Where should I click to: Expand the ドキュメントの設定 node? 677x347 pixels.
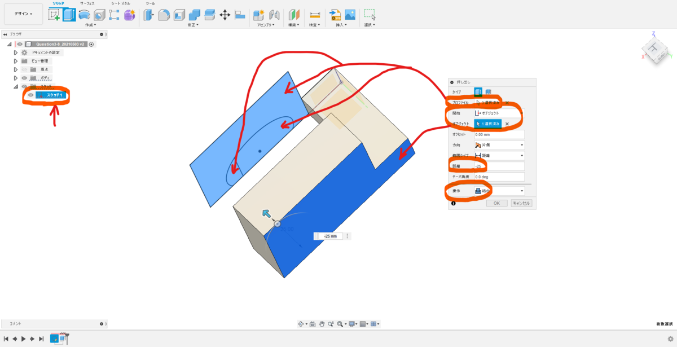point(16,52)
